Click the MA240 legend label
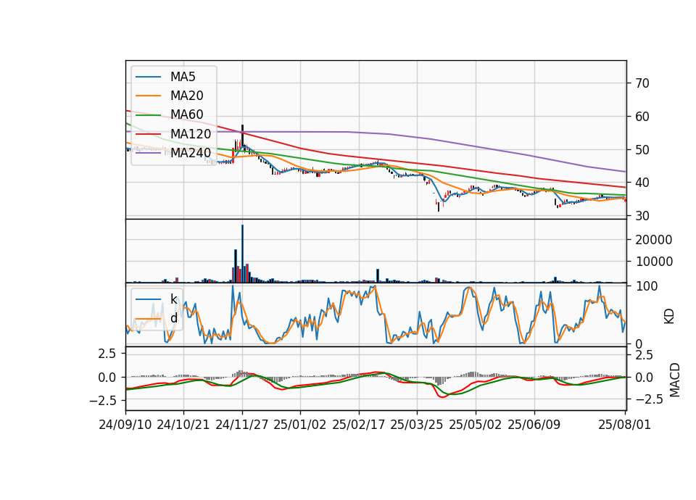Screen dimensions: 696x500 click(191, 153)
